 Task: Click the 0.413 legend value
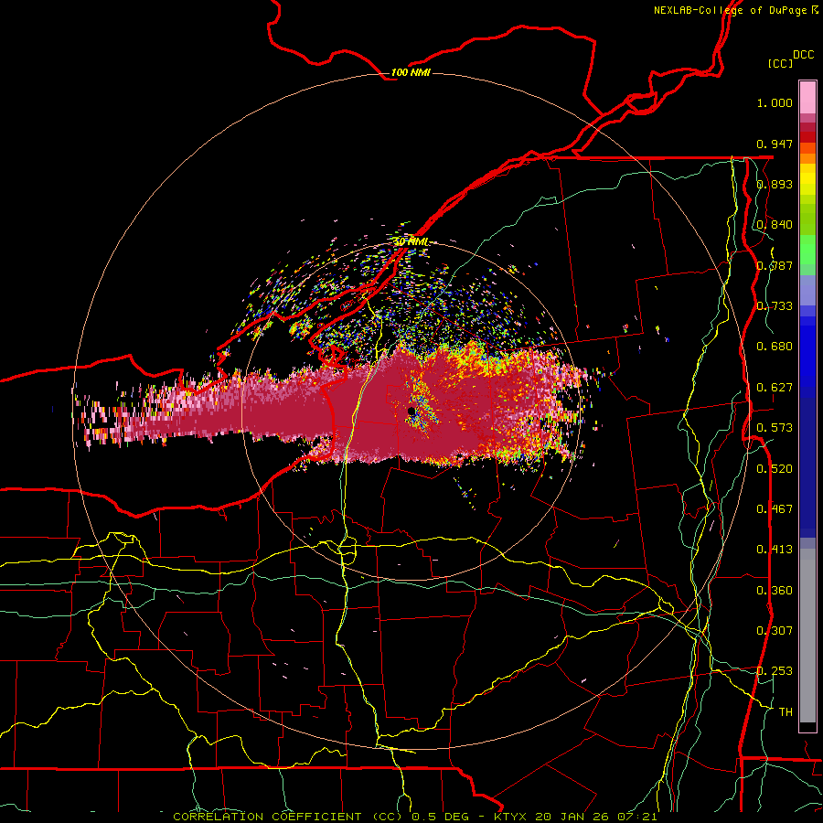pos(775,550)
